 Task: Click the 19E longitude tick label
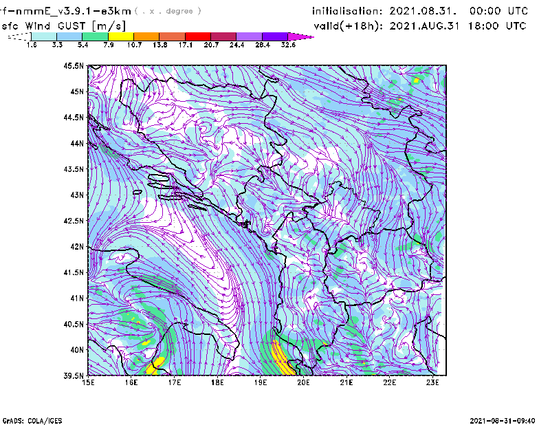click(261, 382)
